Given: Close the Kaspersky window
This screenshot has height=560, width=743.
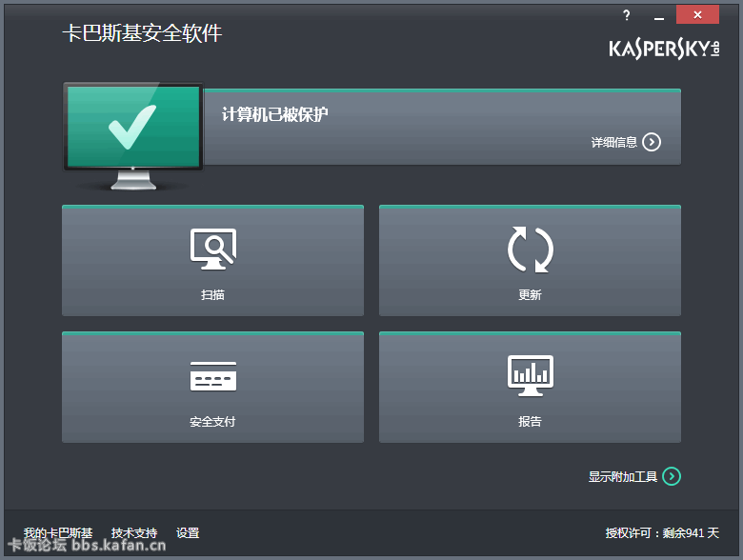Looking at the screenshot, I should tap(697, 14).
